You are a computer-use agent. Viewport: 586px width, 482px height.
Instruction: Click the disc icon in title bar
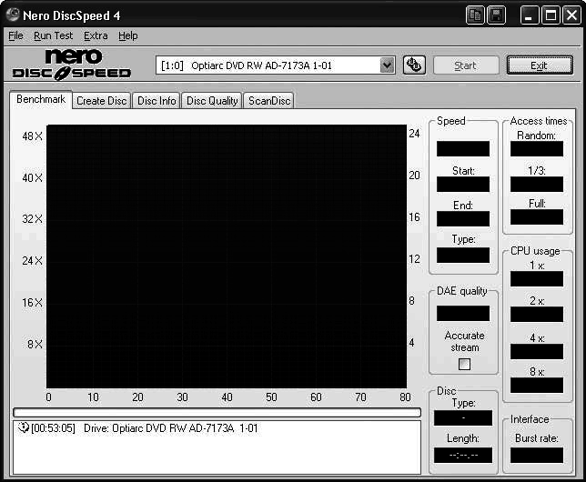14,15
